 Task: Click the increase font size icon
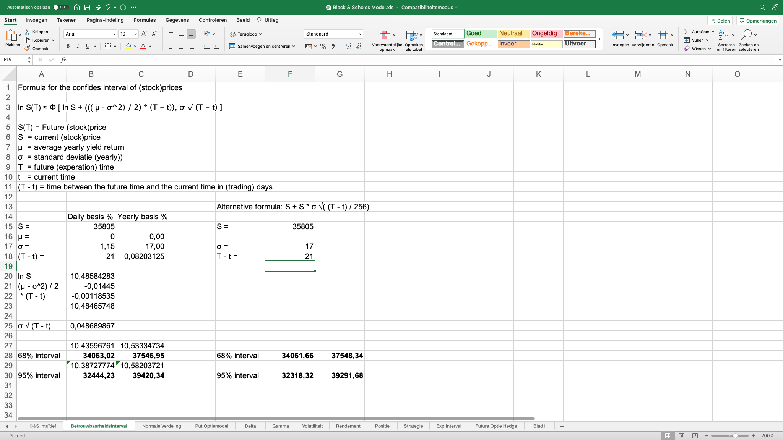click(x=144, y=34)
